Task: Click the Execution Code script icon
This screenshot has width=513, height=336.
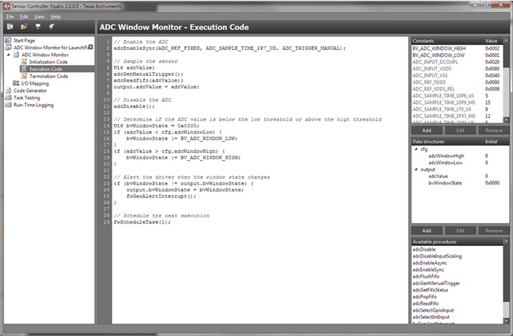Action: [x=24, y=69]
